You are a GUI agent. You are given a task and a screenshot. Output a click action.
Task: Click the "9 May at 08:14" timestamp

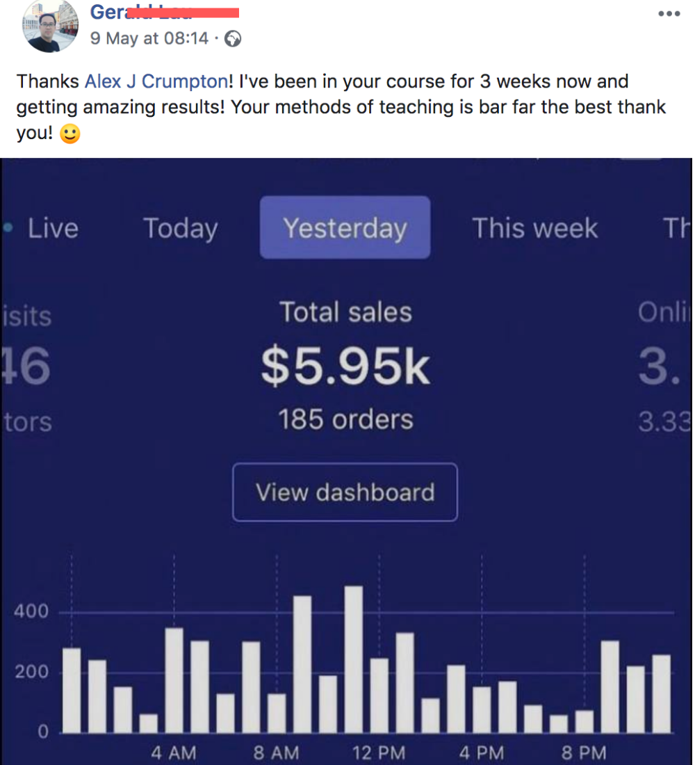pos(149,38)
